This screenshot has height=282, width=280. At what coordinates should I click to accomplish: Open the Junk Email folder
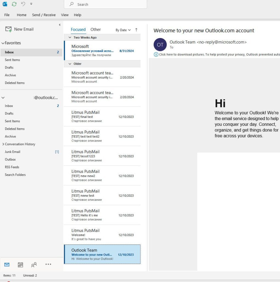click(x=13, y=152)
